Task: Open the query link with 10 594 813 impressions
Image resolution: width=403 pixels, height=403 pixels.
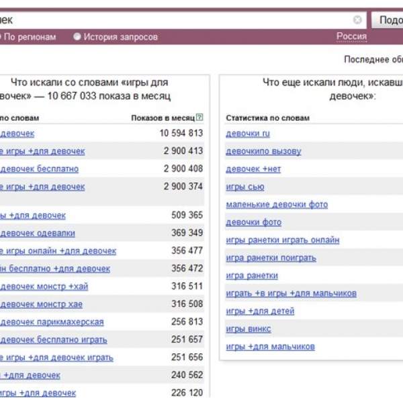Action: [17, 134]
